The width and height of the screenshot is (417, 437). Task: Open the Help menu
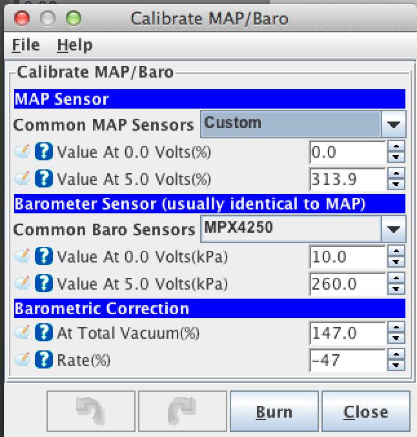click(74, 45)
